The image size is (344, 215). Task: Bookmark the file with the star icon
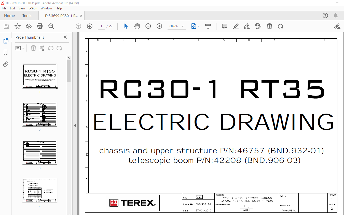pos(17,26)
